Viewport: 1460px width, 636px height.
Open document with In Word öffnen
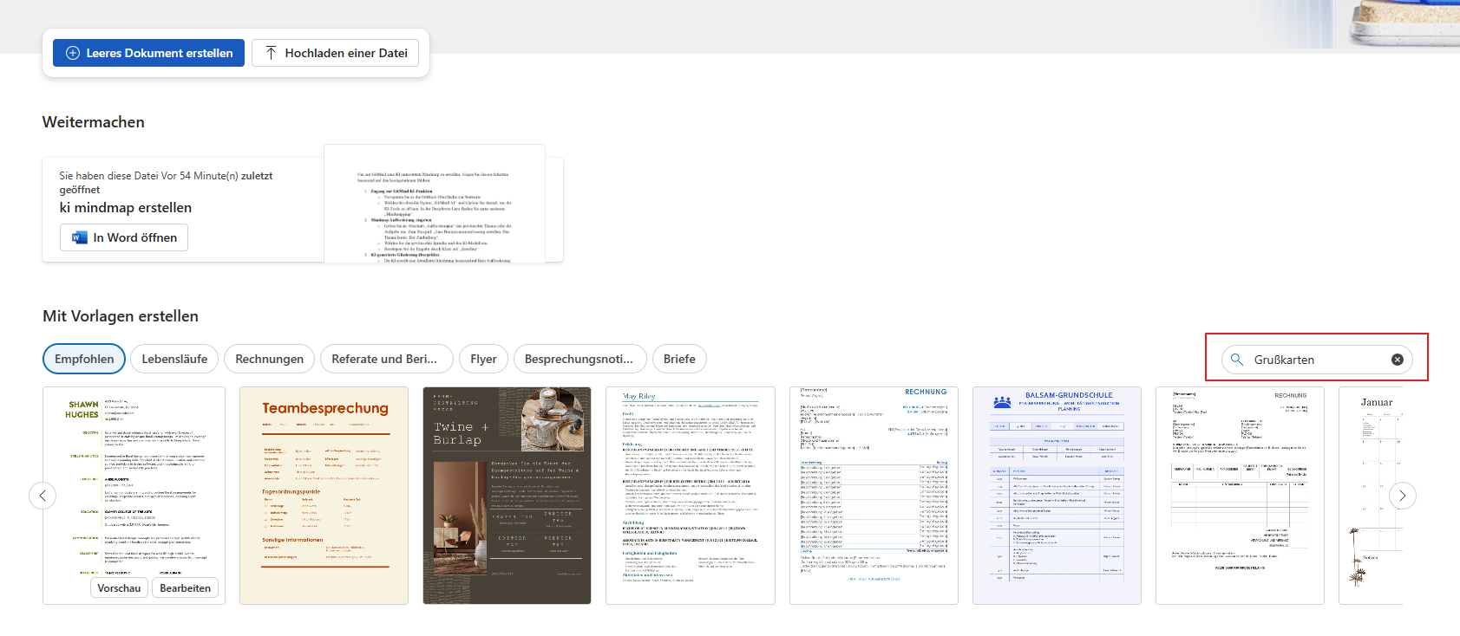[124, 237]
